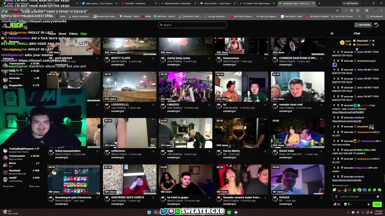Click the channel avatar beside 'failed assassination'
The image size is (385, 216).
click(x=51, y=152)
